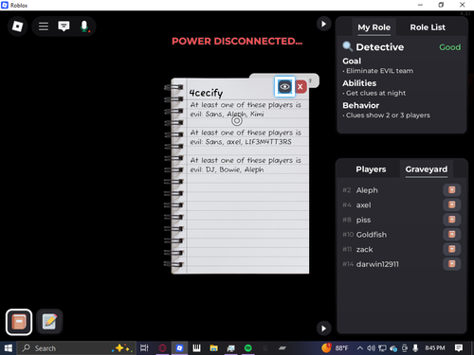Click the Windows Start button
474x355 pixels.
(x=9, y=348)
